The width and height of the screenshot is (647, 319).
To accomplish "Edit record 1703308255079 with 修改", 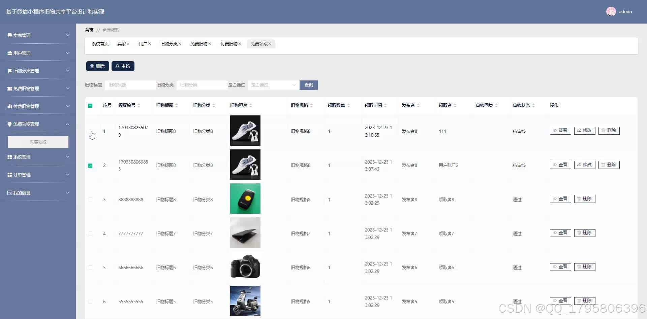I will tap(585, 131).
